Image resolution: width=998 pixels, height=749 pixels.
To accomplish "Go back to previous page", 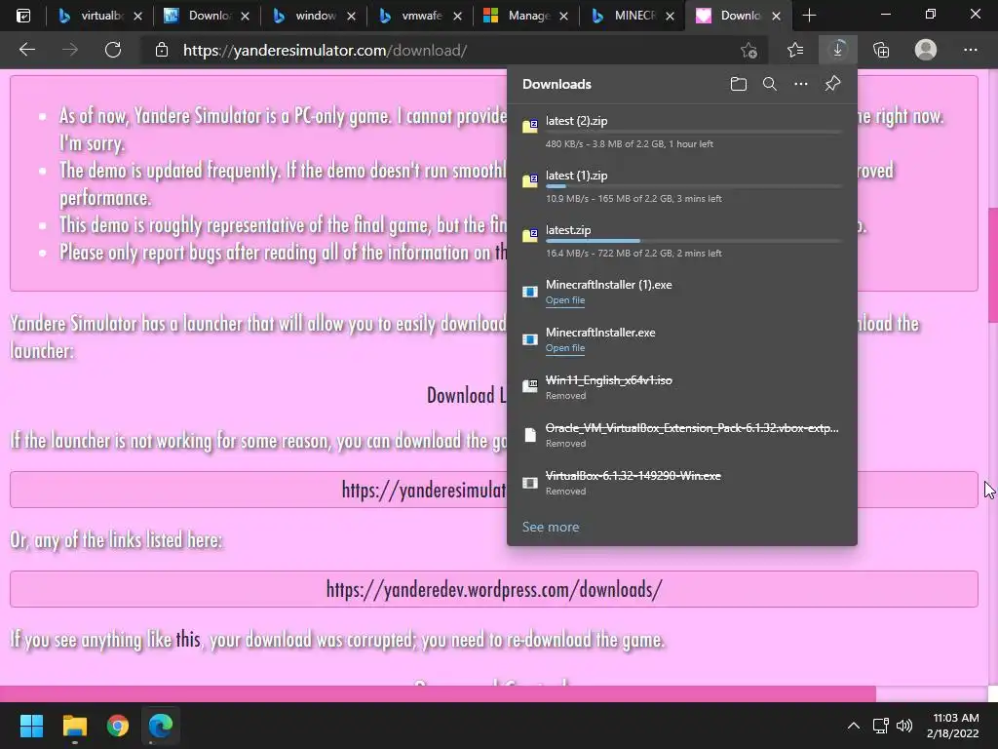I will tap(26, 50).
